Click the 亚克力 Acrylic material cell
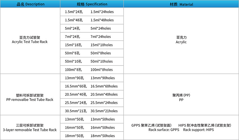The image size is (239, 140). coord(181,40)
